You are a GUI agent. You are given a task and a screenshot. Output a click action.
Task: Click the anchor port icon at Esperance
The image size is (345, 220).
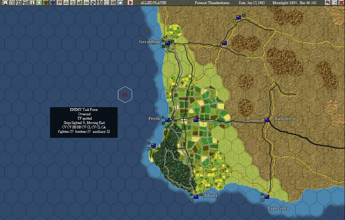pos(262,194)
